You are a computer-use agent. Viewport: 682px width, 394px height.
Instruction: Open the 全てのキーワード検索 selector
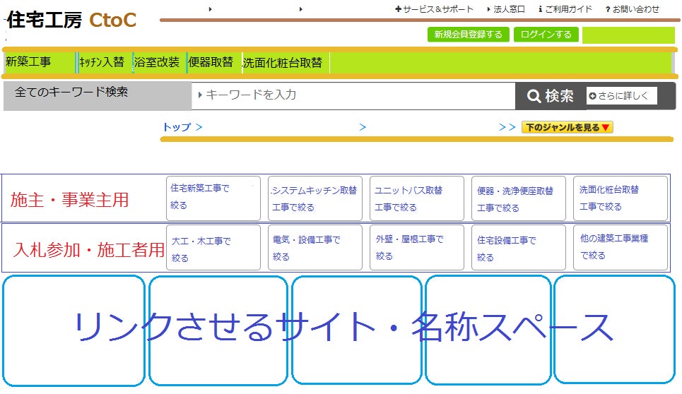tap(97, 95)
